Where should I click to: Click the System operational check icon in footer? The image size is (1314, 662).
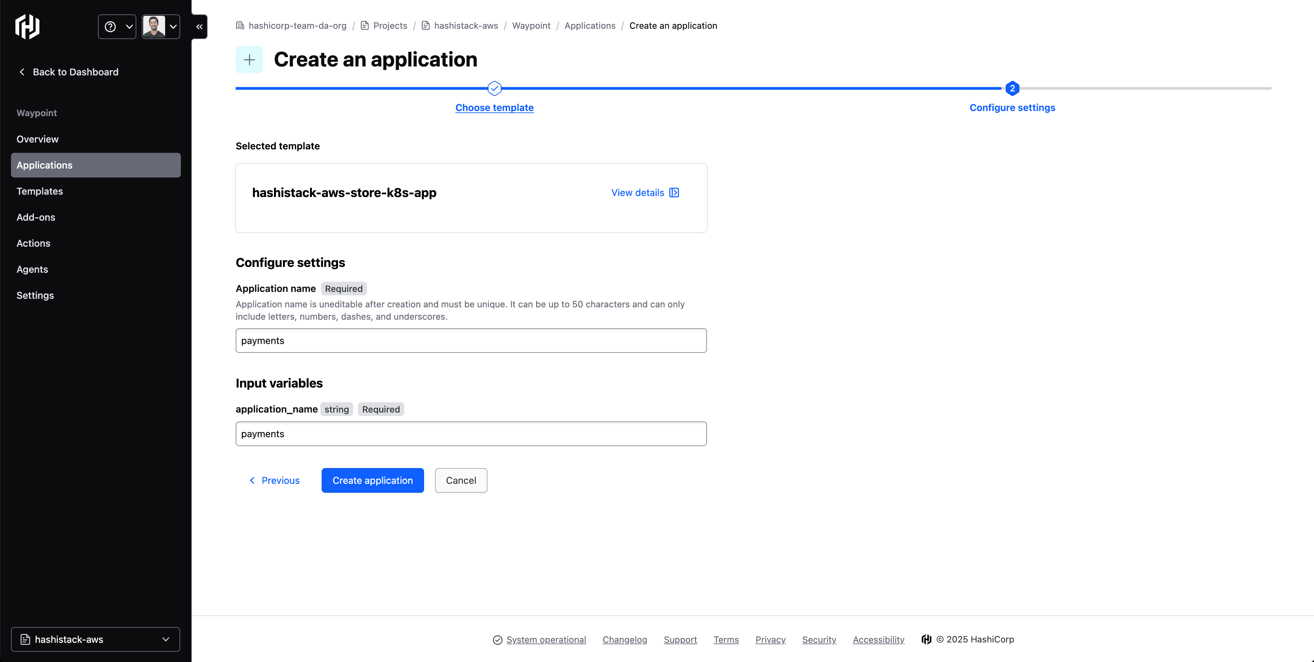coord(498,639)
